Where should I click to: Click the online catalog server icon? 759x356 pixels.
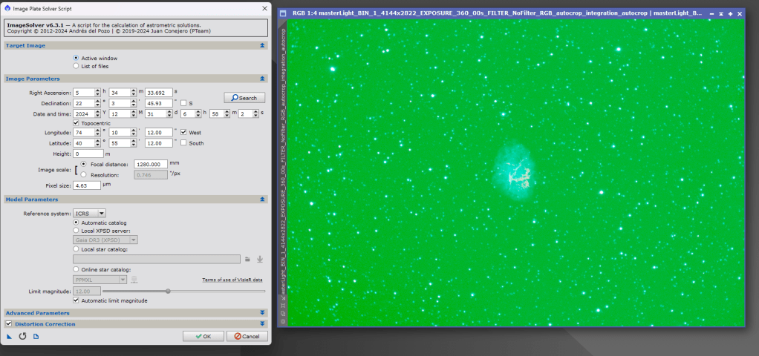tap(134, 279)
